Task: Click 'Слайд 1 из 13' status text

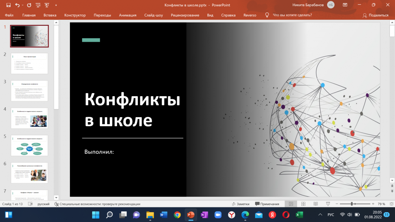Action: click(x=12, y=204)
